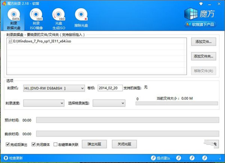This screenshot has height=163, width=225.
Task: Click the 卷标 volume label field
Action: click(x=110, y=88)
